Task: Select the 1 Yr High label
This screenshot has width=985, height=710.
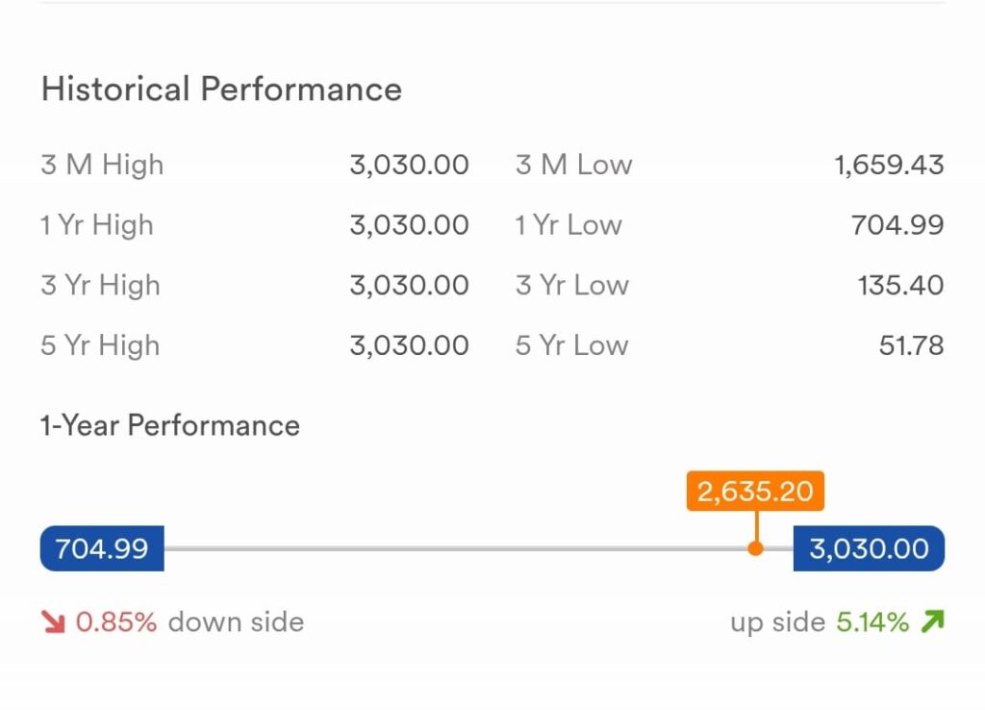Action: [97, 225]
